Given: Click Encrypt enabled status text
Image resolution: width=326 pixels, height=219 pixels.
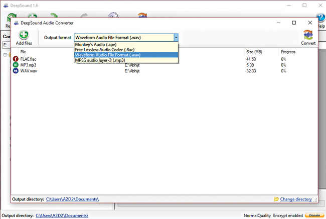Looking at the screenshot, I should click(x=288, y=215).
